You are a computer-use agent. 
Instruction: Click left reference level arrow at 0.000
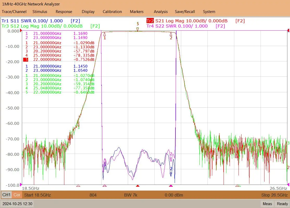[21, 31]
